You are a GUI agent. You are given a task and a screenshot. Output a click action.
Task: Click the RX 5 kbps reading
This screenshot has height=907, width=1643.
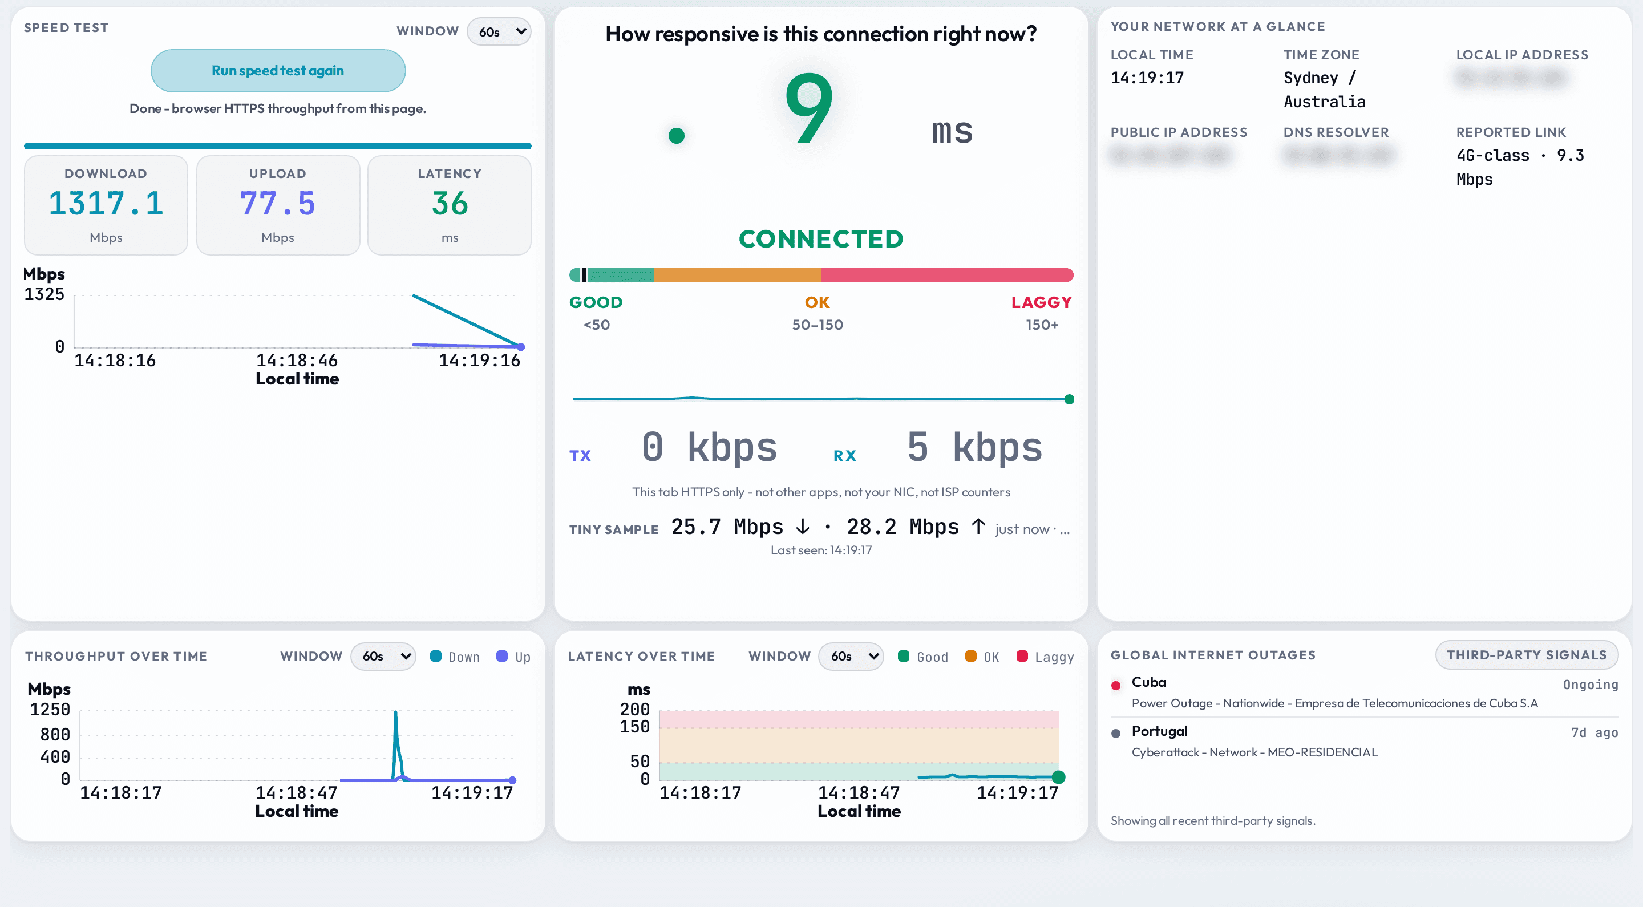pos(974,447)
